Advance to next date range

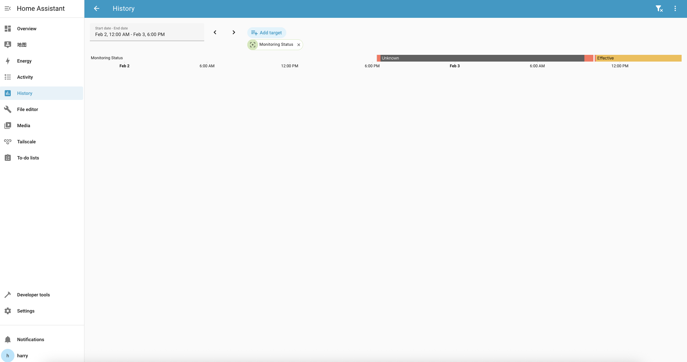click(234, 32)
